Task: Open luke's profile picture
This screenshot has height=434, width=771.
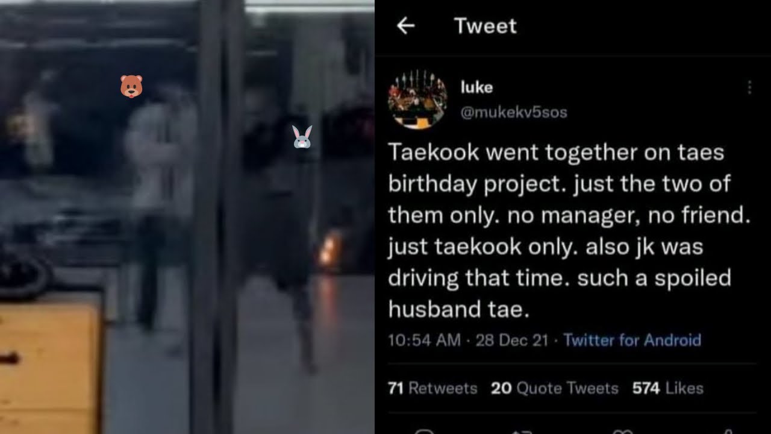Action: tap(417, 100)
